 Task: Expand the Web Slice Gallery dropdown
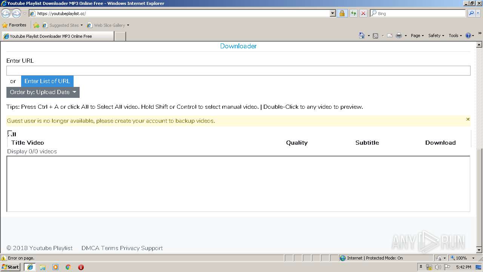click(x=128, y=25)
